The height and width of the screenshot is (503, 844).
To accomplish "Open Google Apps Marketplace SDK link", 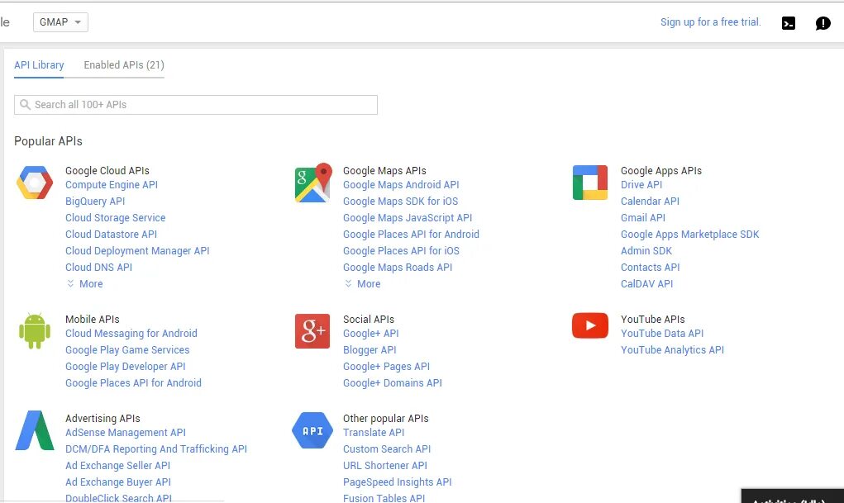I will (690, 234).
